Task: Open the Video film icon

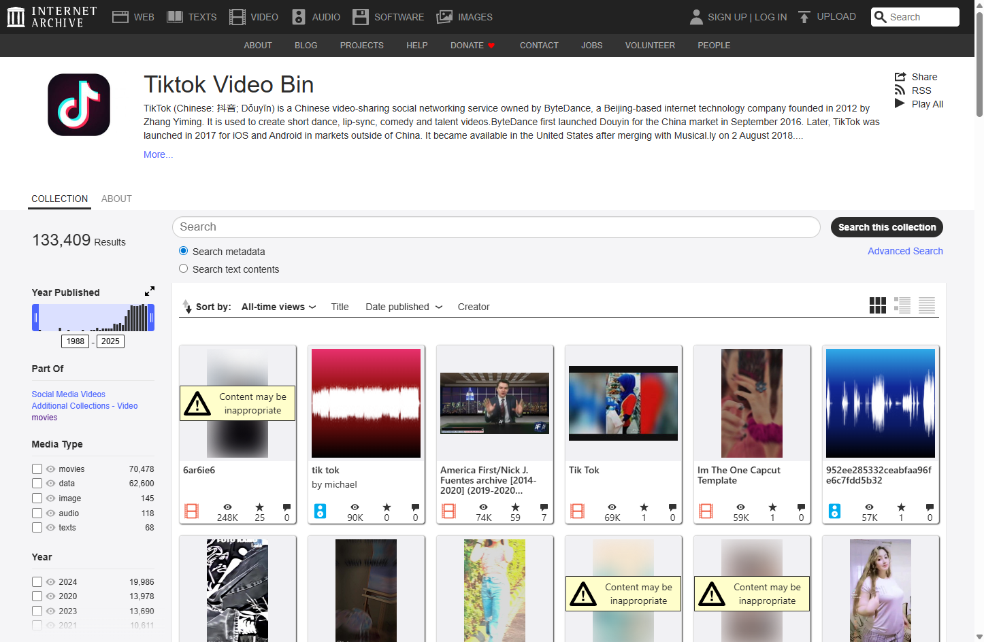Action: (x=237, y=17)
